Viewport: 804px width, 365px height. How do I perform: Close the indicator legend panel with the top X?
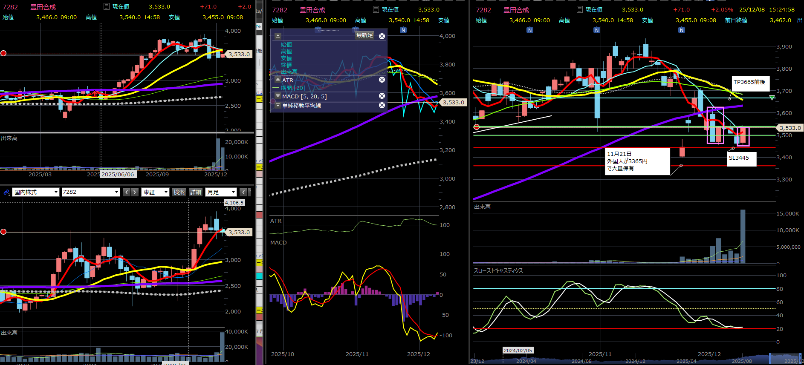click(x=382, y=36)
